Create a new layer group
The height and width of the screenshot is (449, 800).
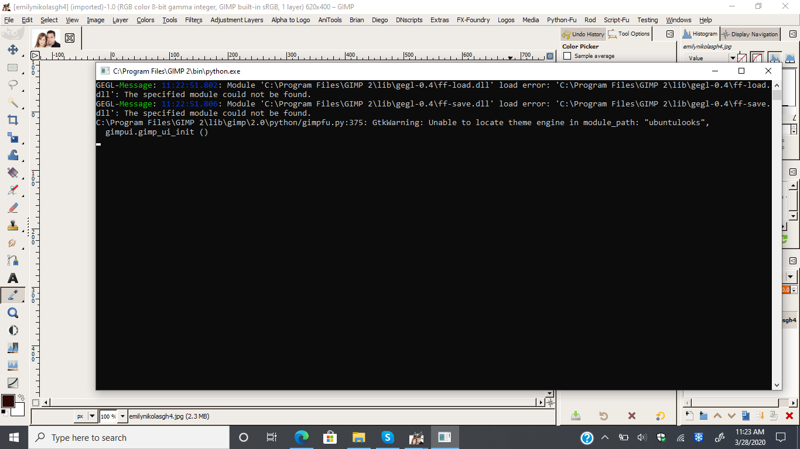(703, 416)
